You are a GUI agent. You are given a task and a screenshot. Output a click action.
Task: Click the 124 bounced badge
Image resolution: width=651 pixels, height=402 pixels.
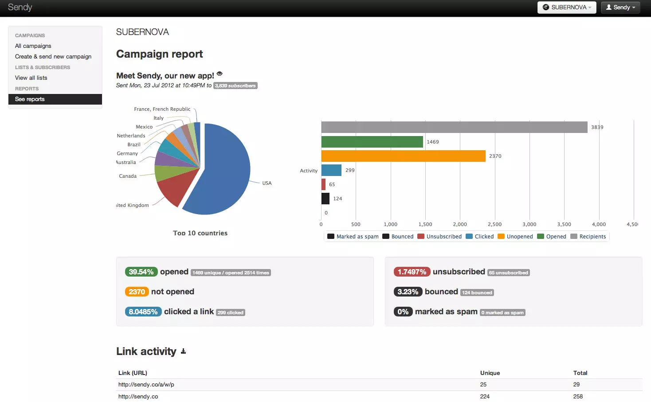click(477, 293)
